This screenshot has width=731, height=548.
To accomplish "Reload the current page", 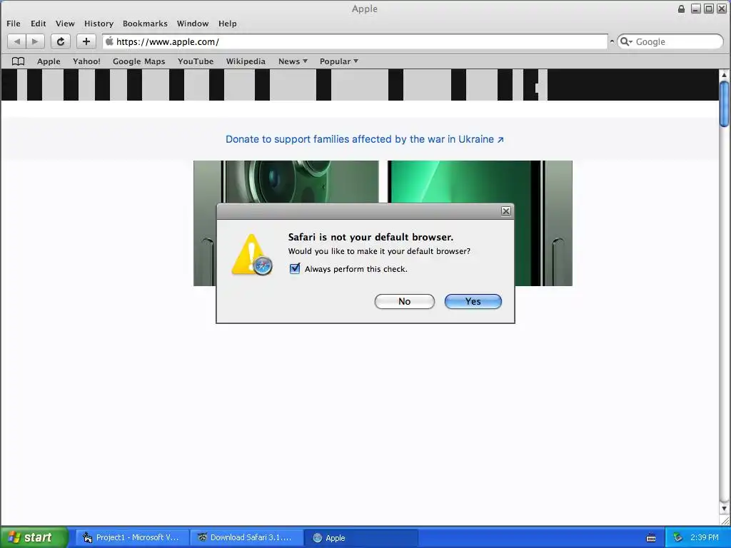I will point(60,41).
